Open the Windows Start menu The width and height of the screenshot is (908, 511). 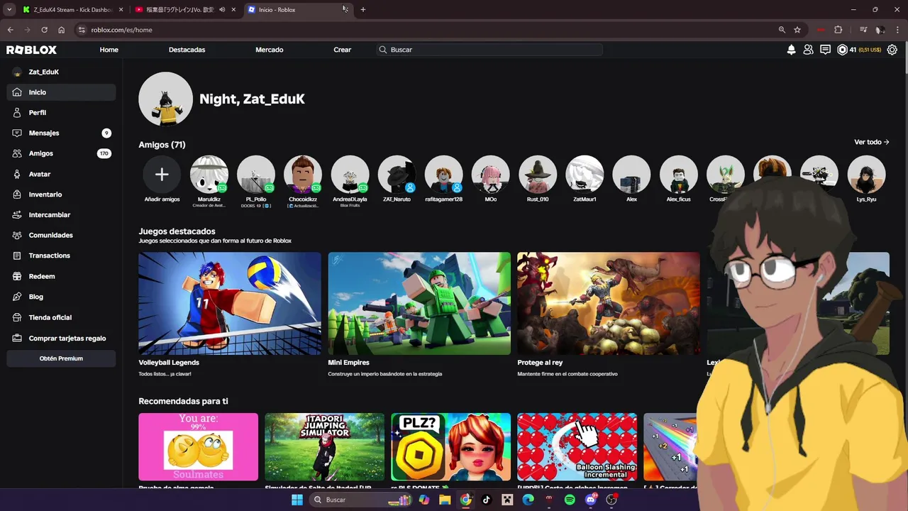297,500
